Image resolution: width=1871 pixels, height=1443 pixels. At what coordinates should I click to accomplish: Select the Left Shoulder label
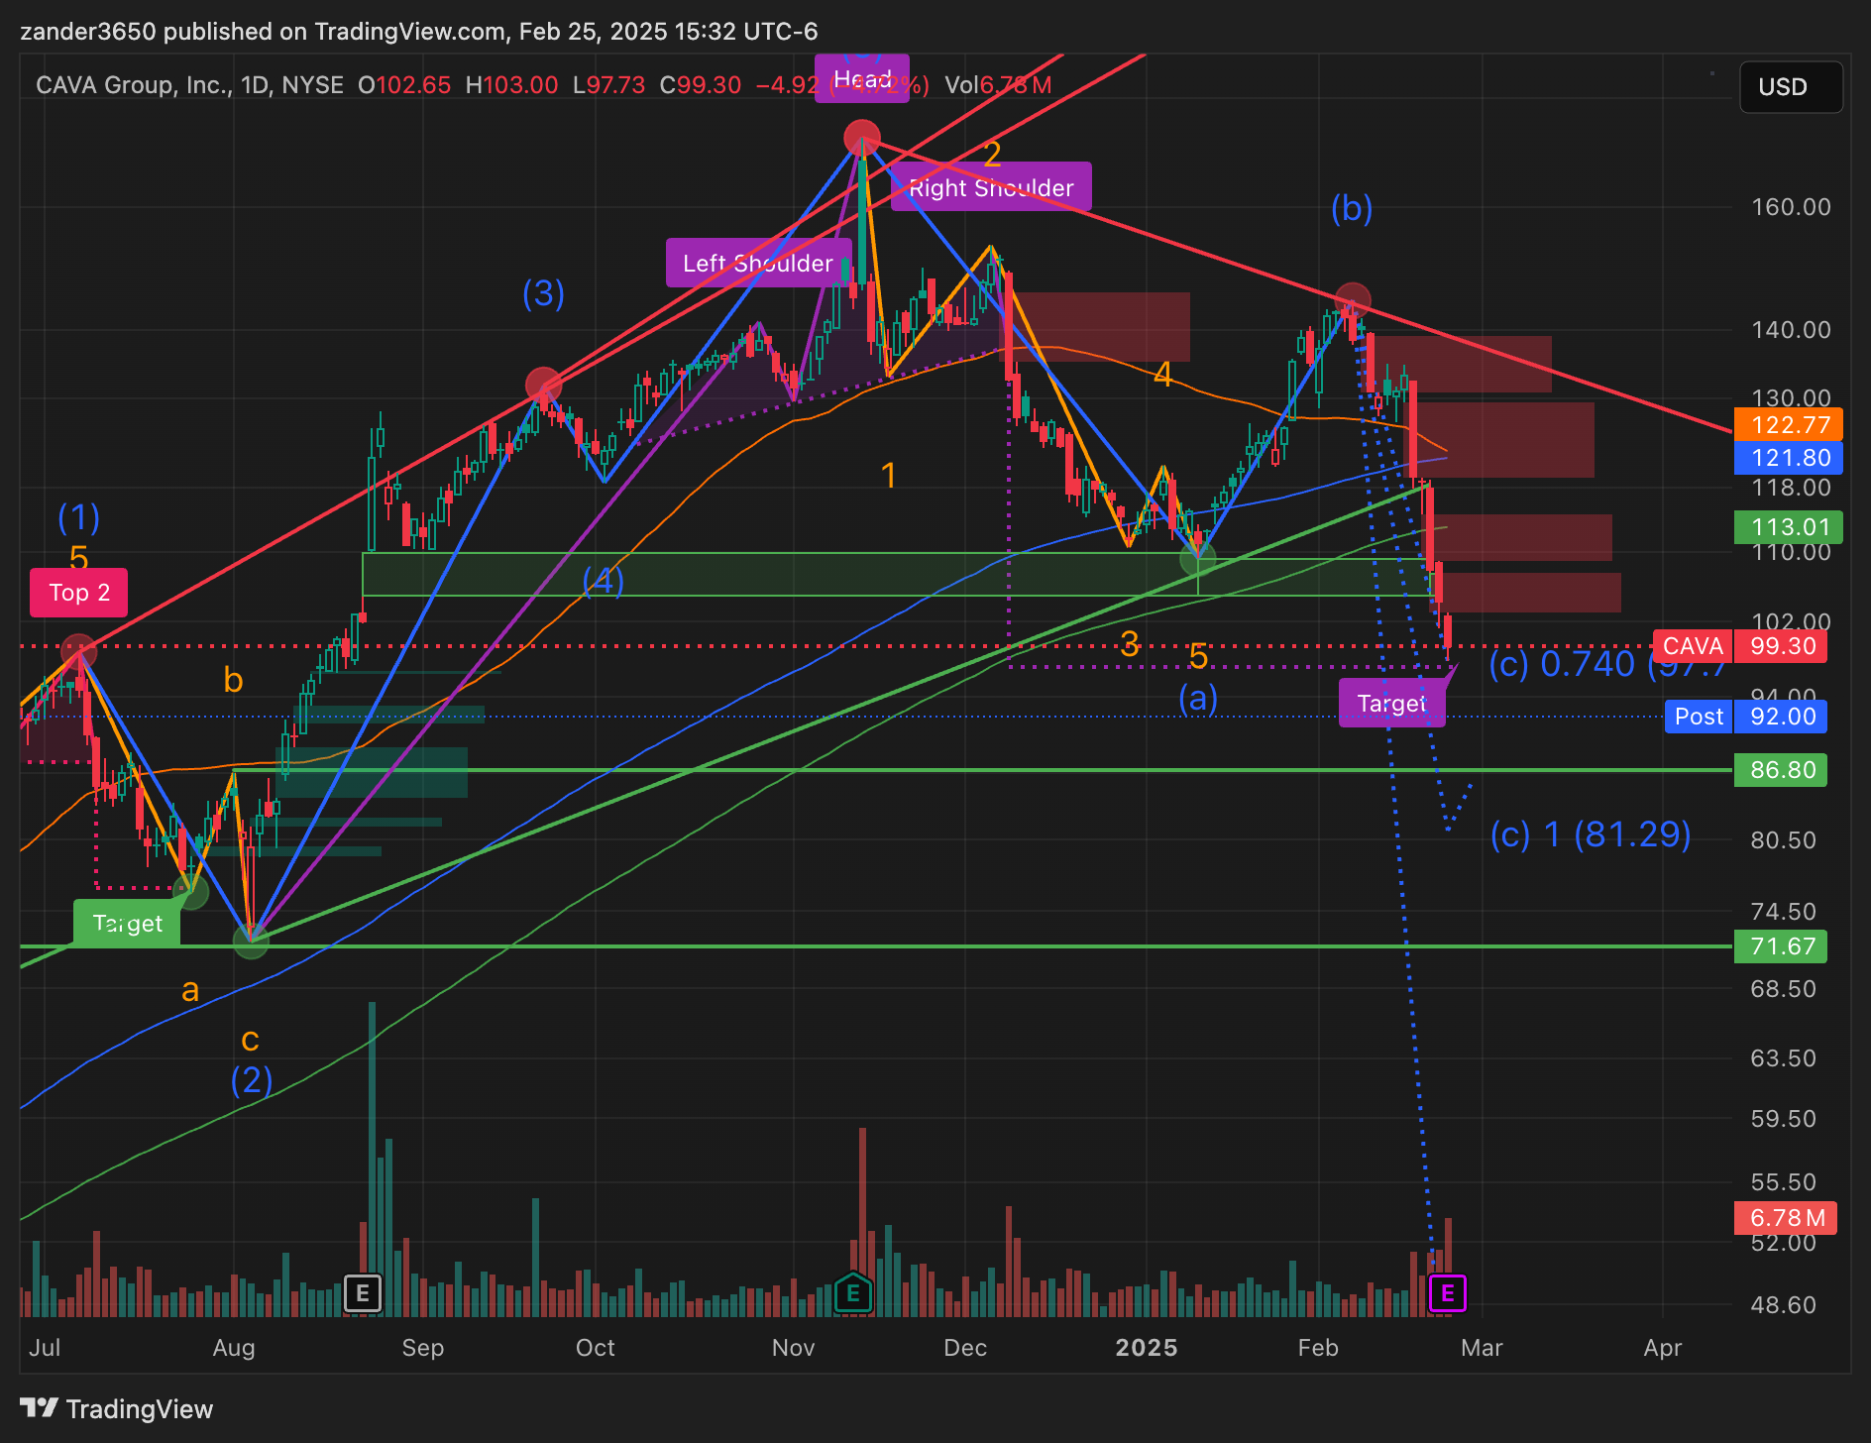[758, 264]
